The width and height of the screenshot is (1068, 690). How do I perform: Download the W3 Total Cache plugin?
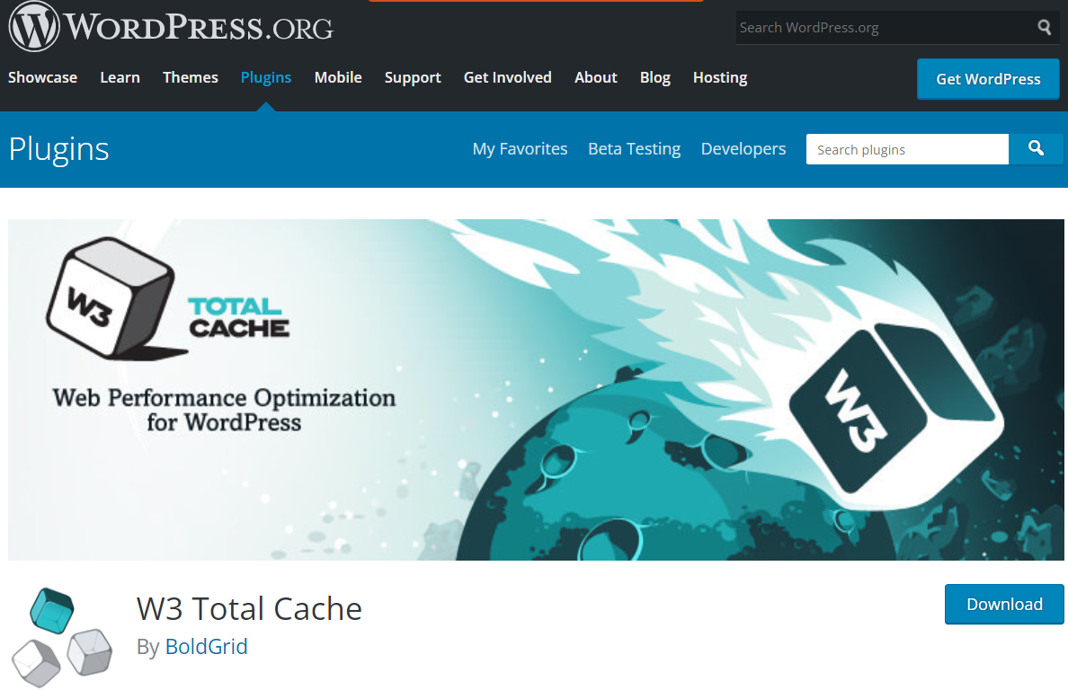pyautogui.click(x=1004, y=604)
